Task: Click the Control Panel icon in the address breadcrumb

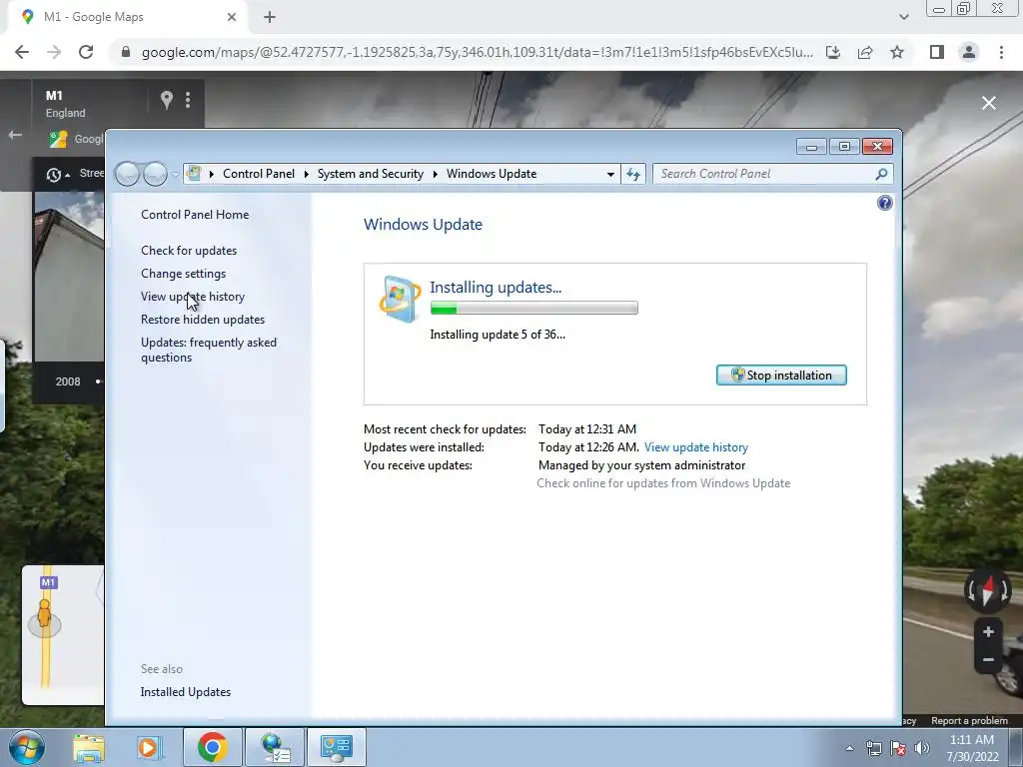Action: coord(194,174)
